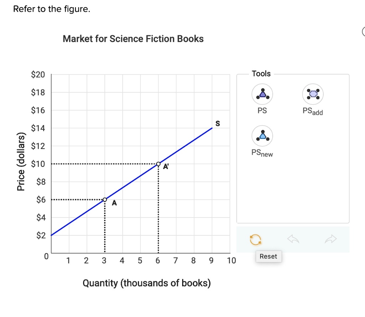Image resolution: width=365 pixels, height=317 pixels.
Task: Click the PS triangle symbol inside its circle
Action: point(262,94)
